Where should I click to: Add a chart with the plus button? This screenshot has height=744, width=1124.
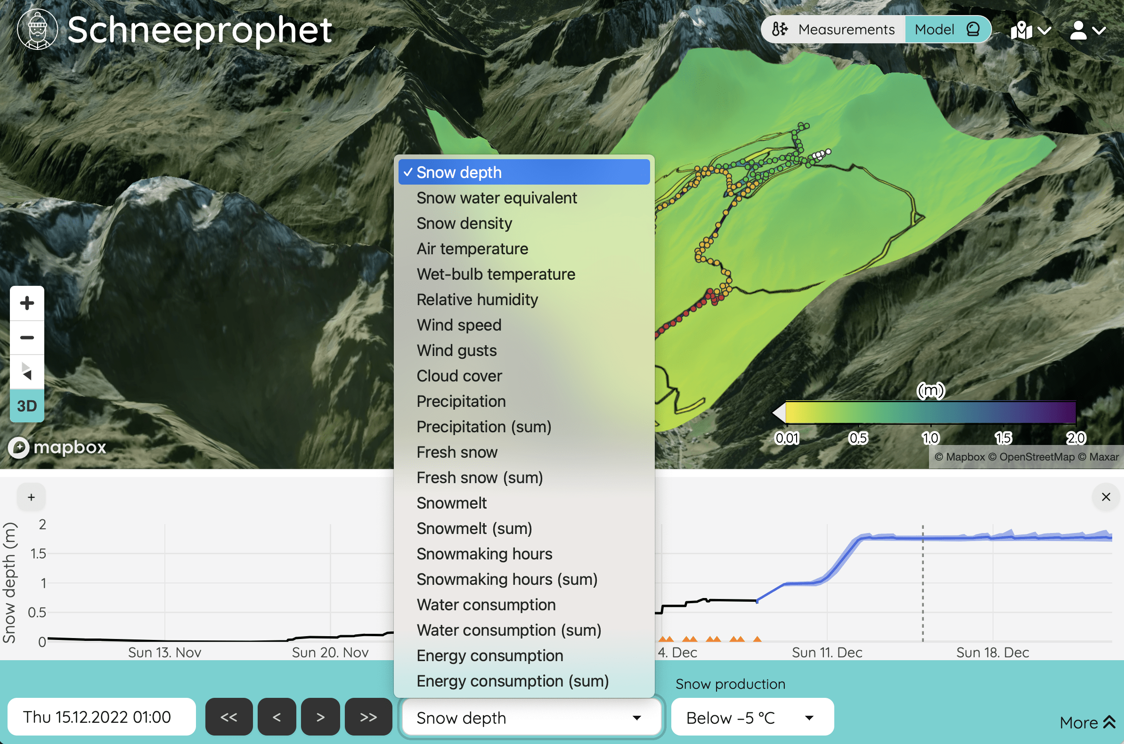click(x=32, y=497)
